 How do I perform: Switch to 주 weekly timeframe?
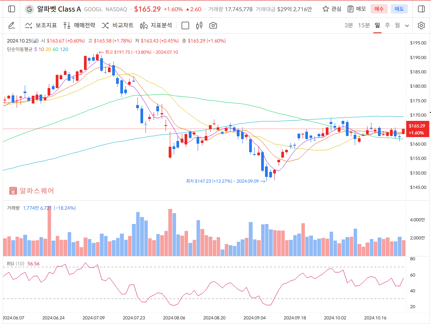click(x=387, y=25)
